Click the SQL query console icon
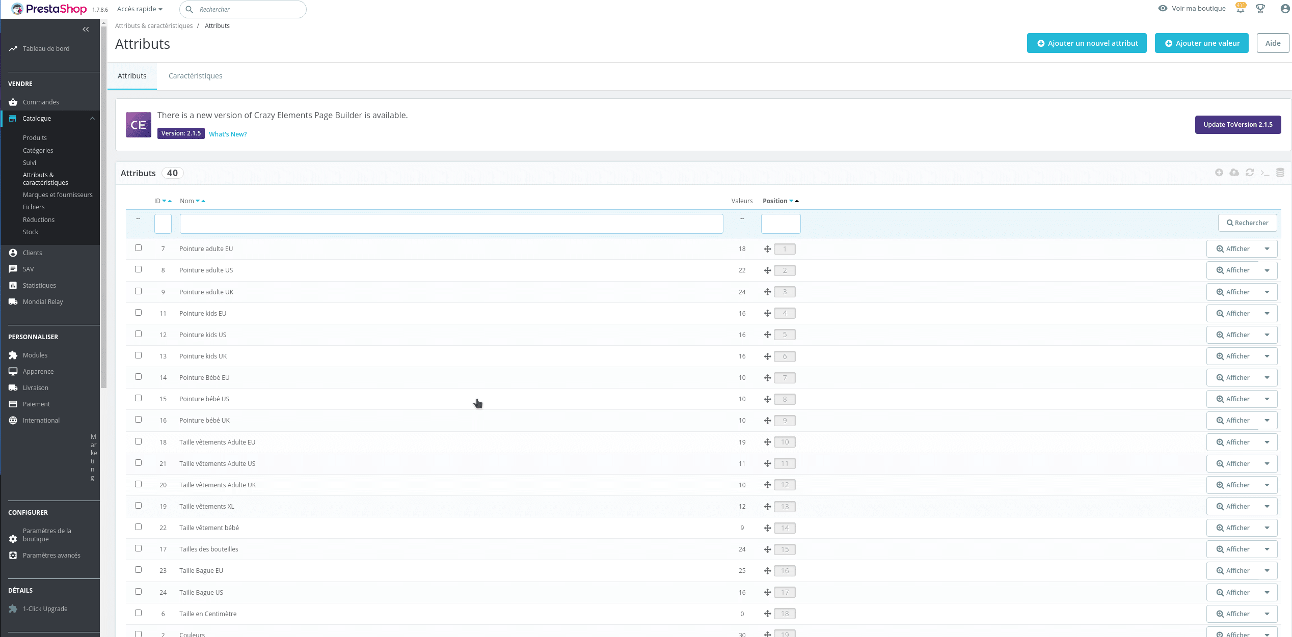The height and width of the screenshot is (637, 1292). click(1265, 173)
